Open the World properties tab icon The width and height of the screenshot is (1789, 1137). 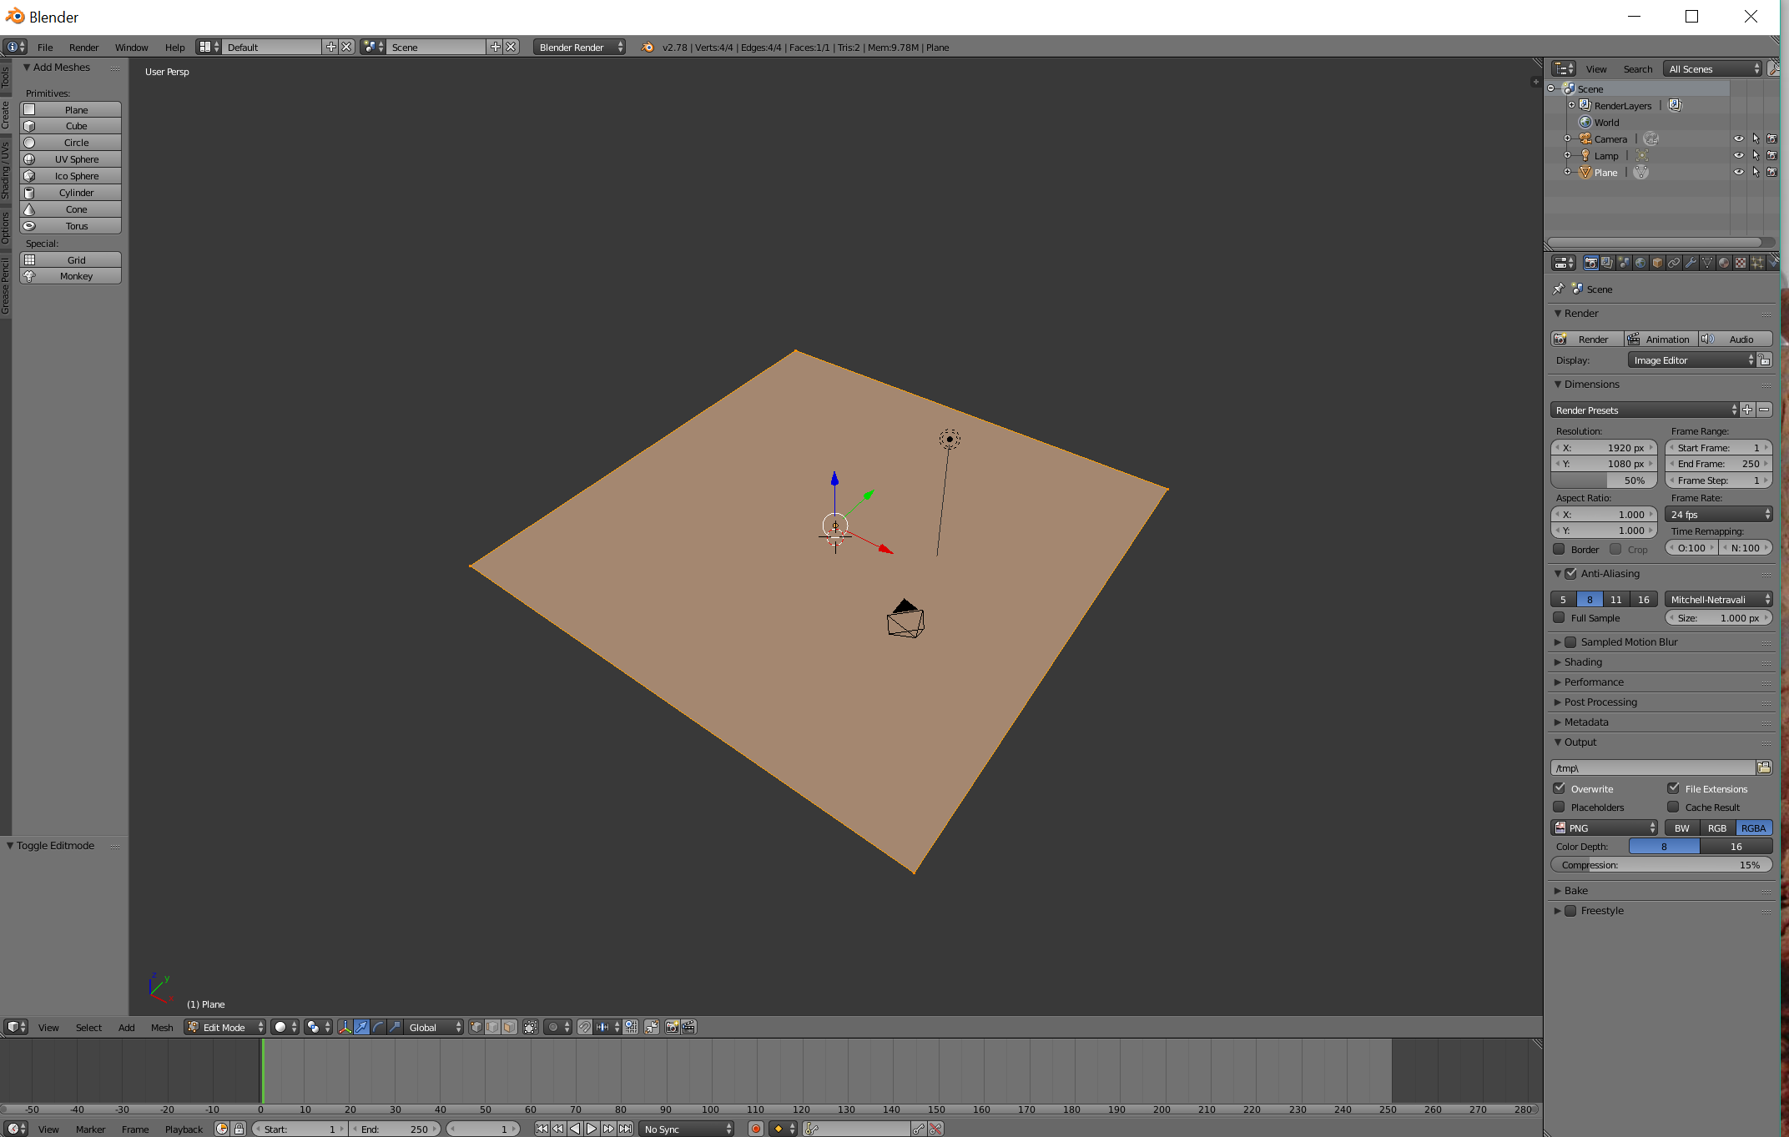(x=1640, y=263)
